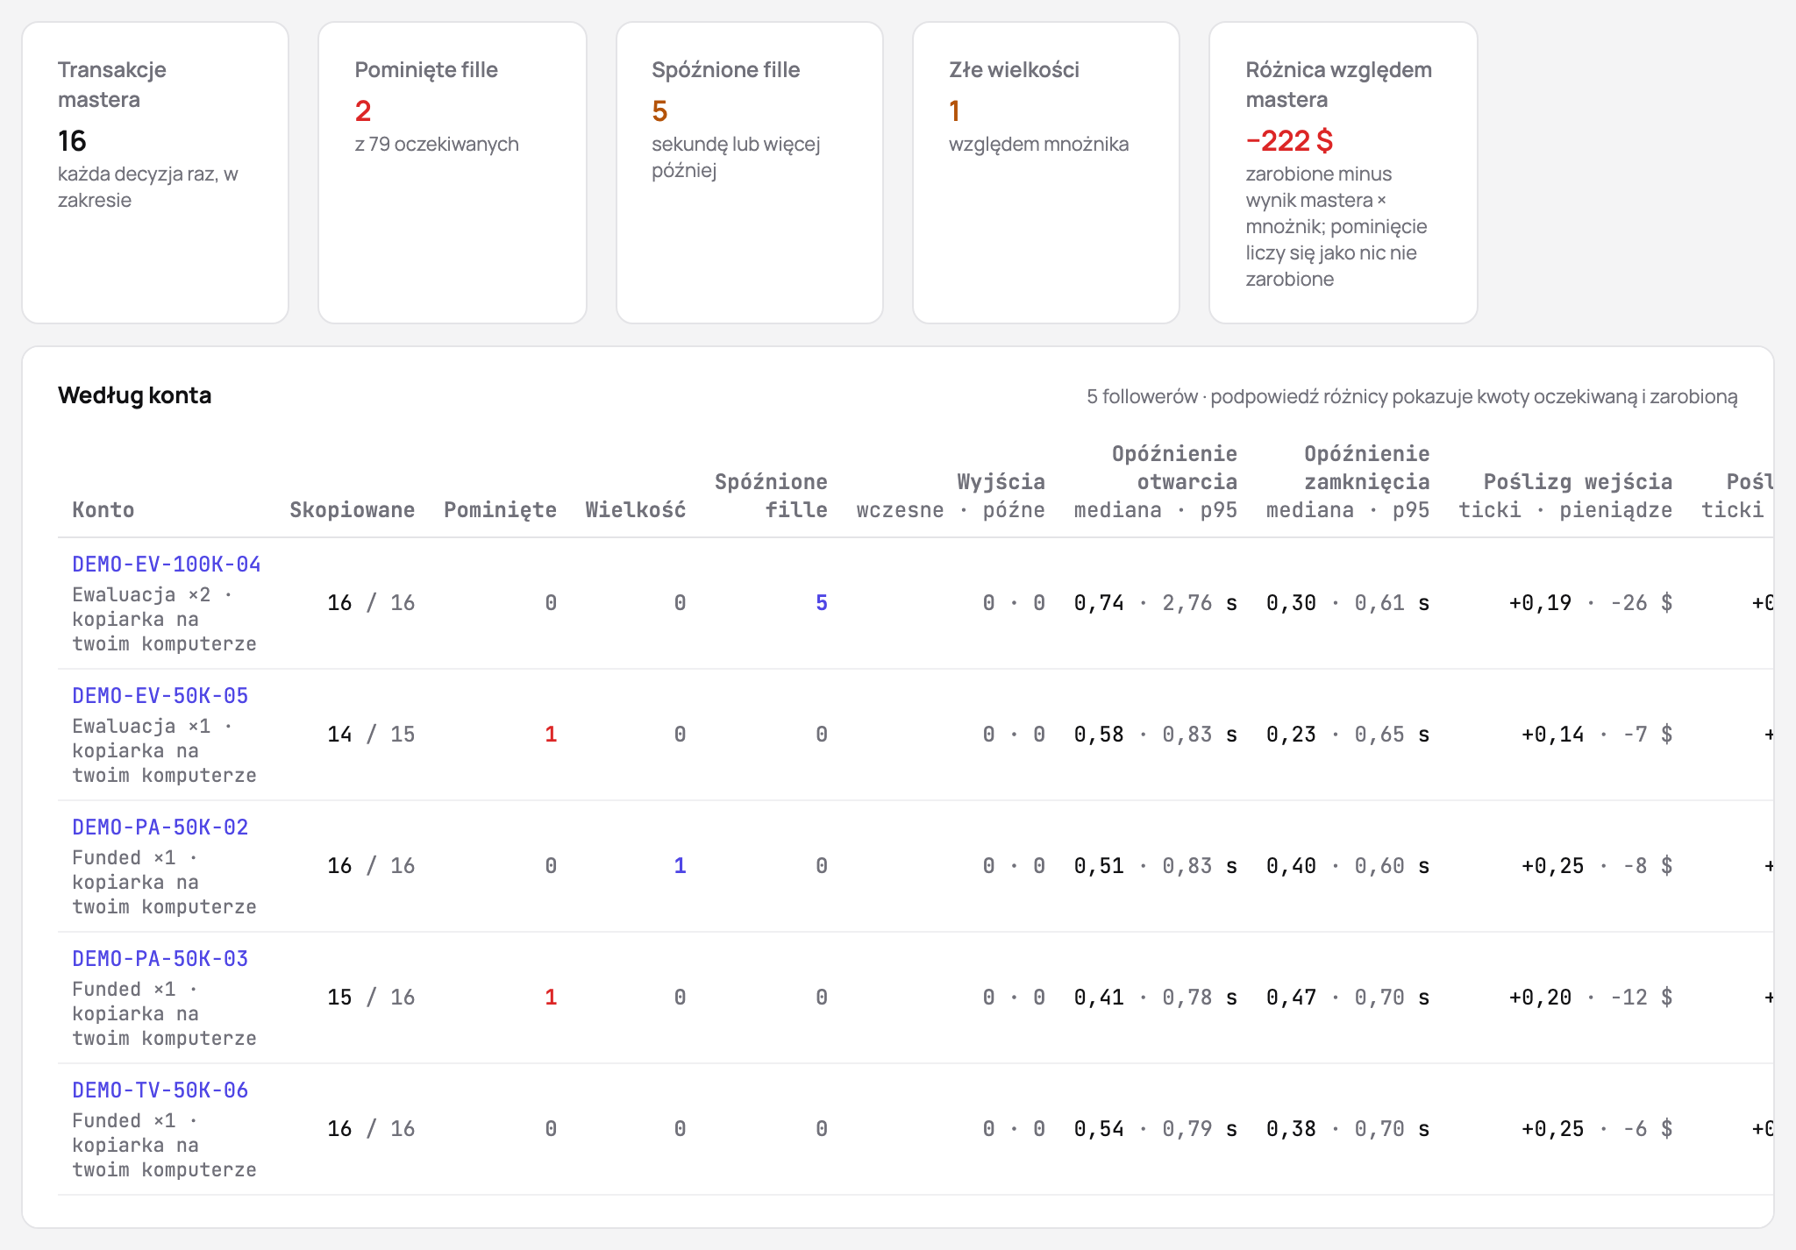
Task: Click the 0,54 · 0,79 s open delay
Action: pyautogui.click(x=1156, y=1129)
